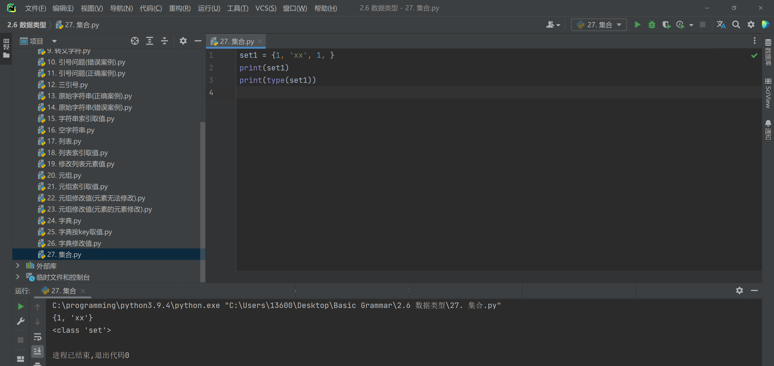The height and width of the screenshot is (366, 774).
Task: Expand the 外部库 tree node
Action: click(x=18, y=266)
